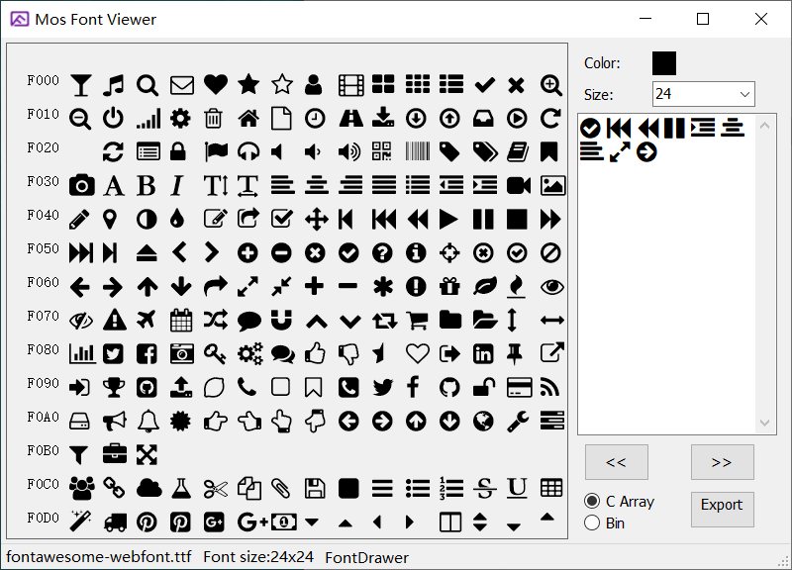Open the Size dropdown list
Image resolution: width=792 pixels, height=570 pixels.
(x=703, y=94)
